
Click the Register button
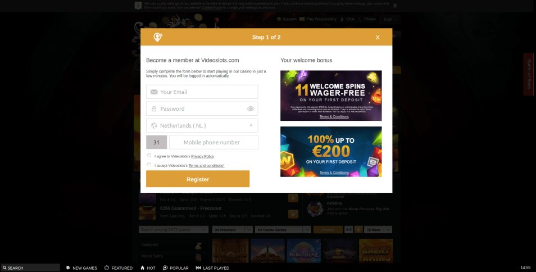tap(198, 179)
